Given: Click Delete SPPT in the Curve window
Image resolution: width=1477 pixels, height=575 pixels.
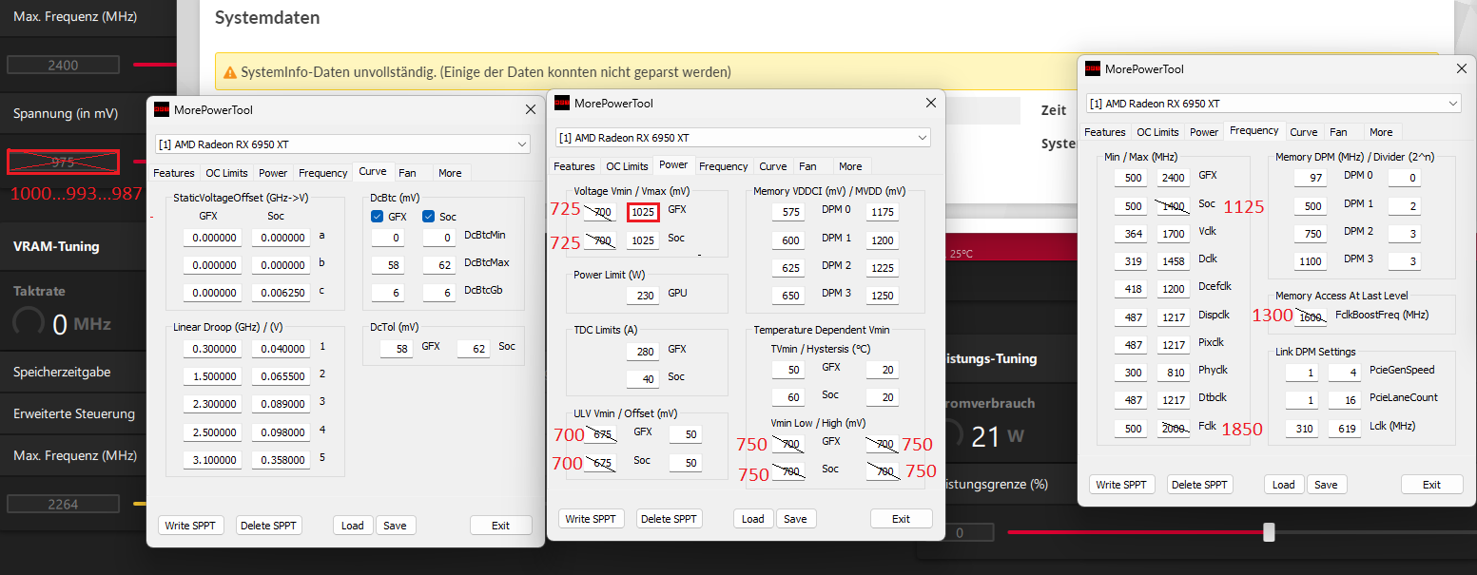Looking at the screenshot, I should pos(269,526).
